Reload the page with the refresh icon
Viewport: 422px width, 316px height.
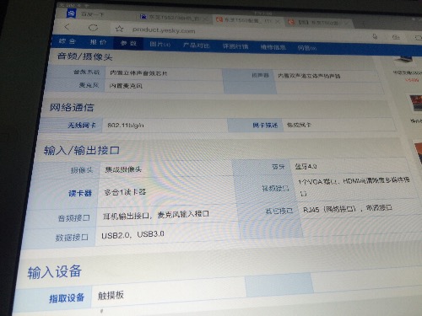pos(93,28)
